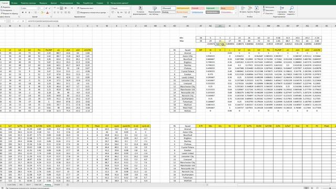Open the number format dropdown (Общий)
The height and width of the screenshot is (189, 336).
pyautogui.click(x=129, y=8)
